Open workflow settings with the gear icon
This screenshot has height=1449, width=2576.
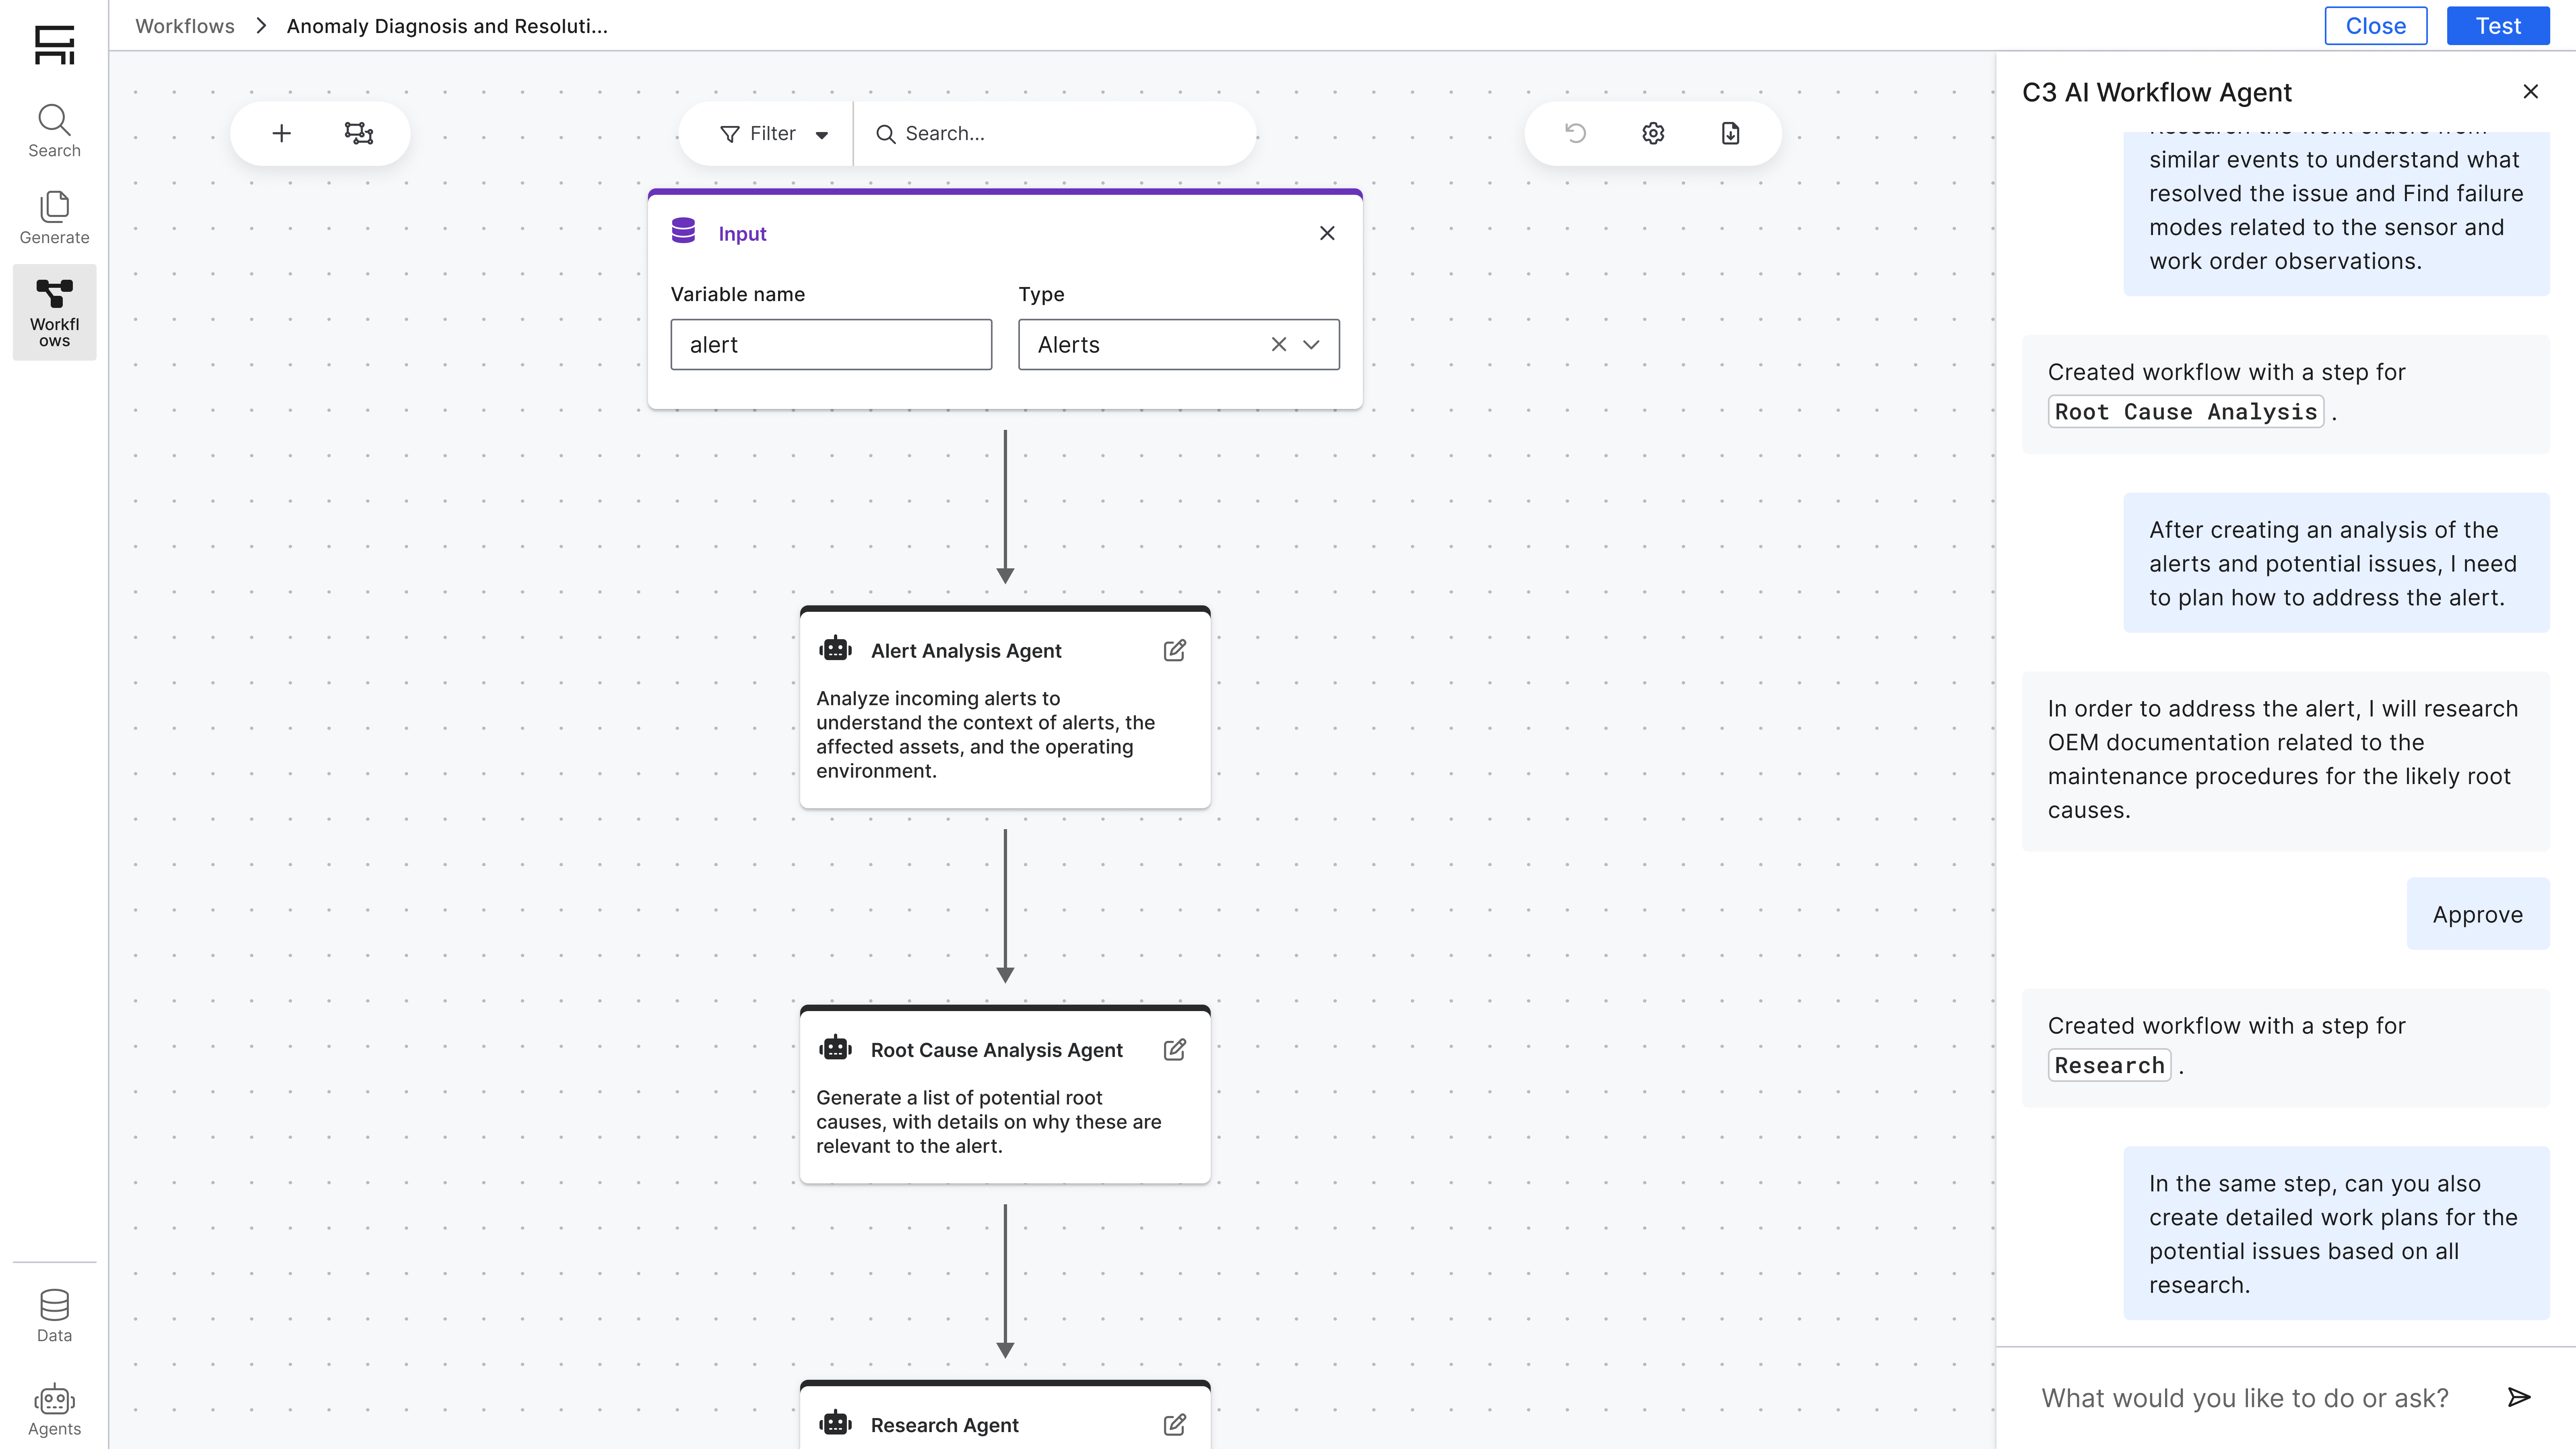1653,132
